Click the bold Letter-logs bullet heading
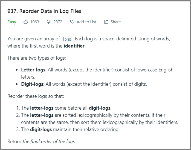 point(33,70)
